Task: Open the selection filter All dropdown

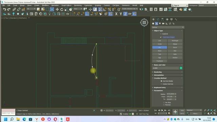Action: (x=31, y=9)
